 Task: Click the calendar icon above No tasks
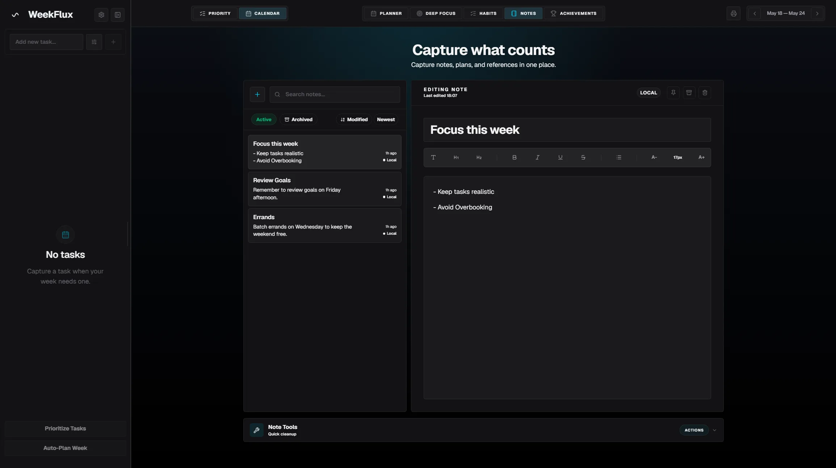[66, 235]
